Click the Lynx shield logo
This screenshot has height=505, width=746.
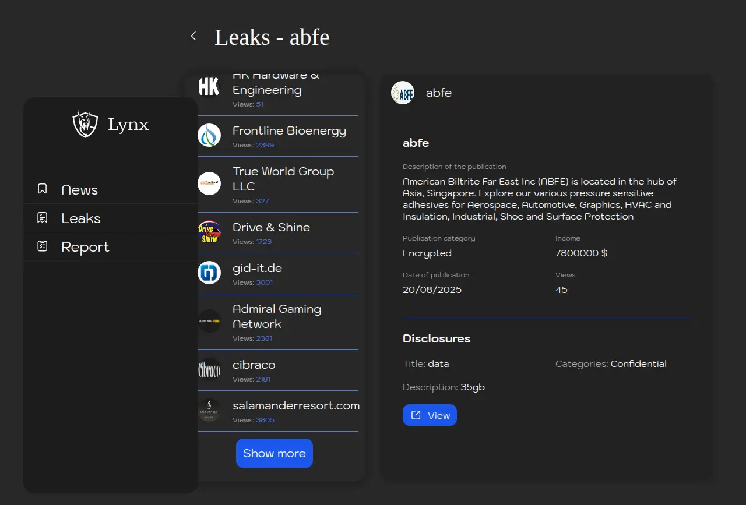coord(85,124)
